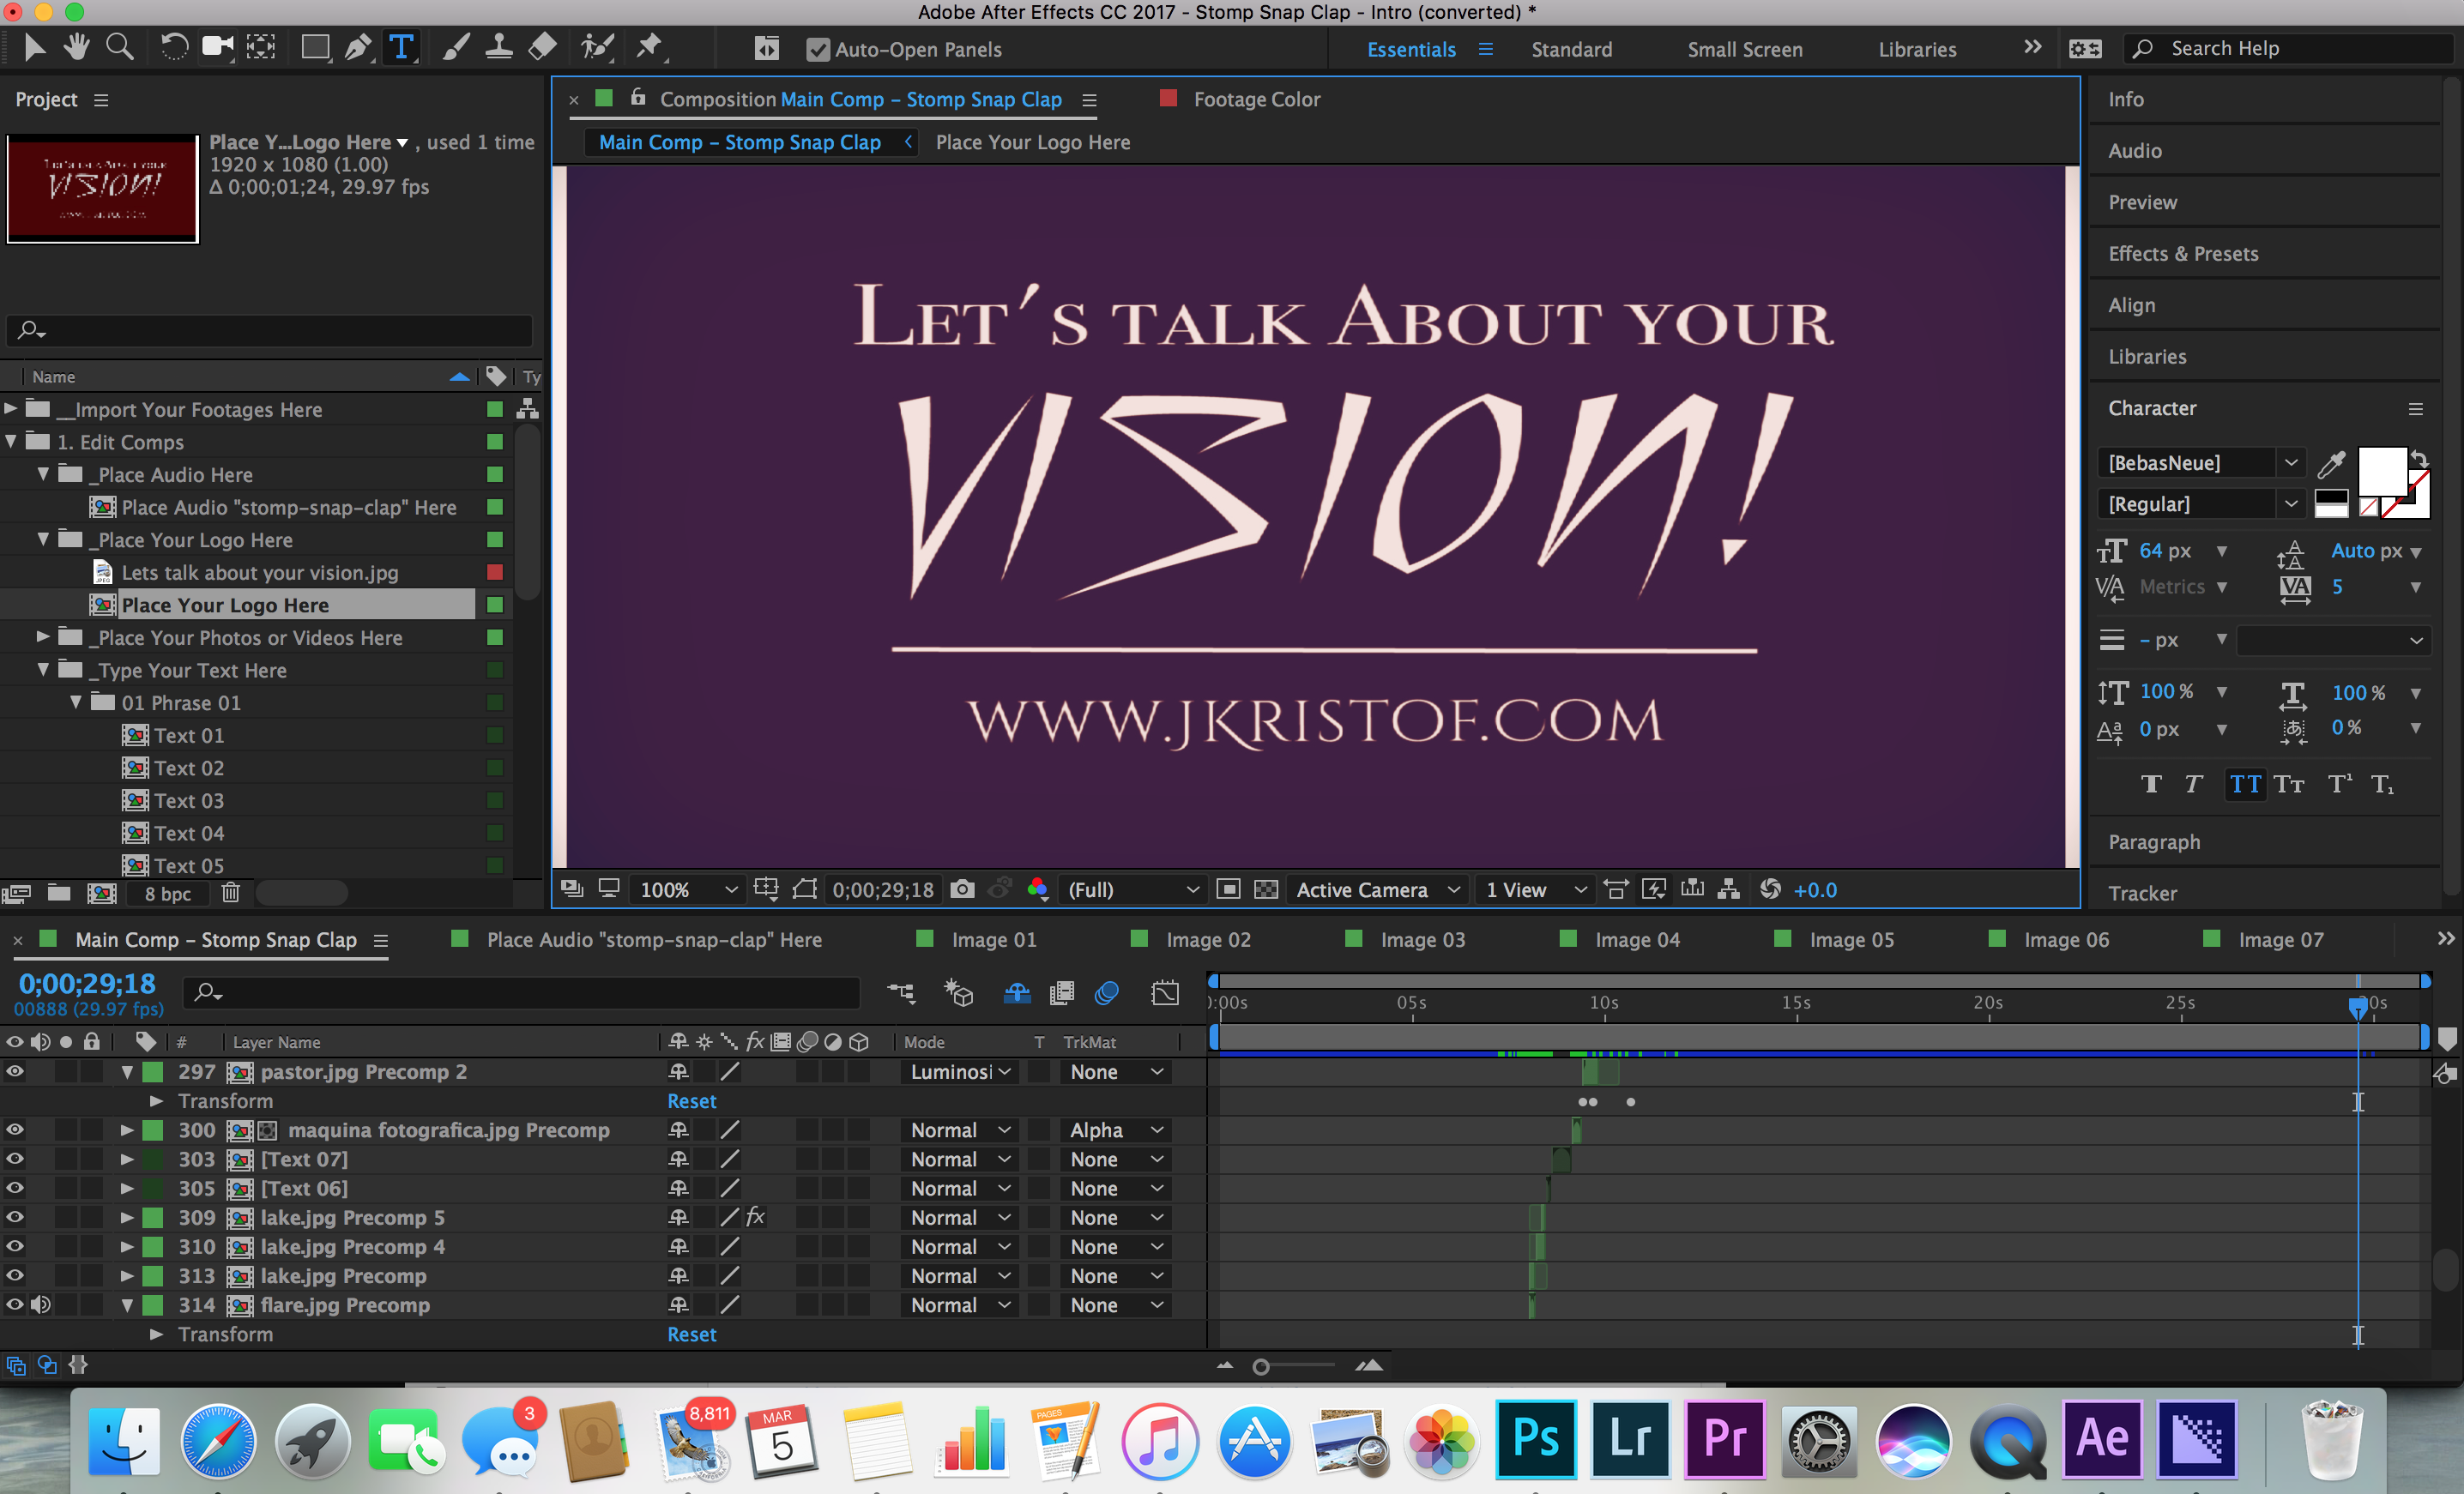Click the delete trash icon in Project panel
The width and height of the screenshot is (2464, 1494).
(230, 893)
